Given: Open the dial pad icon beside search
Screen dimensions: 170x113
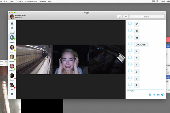Looking at the screenshot, I should click(126, 17).
